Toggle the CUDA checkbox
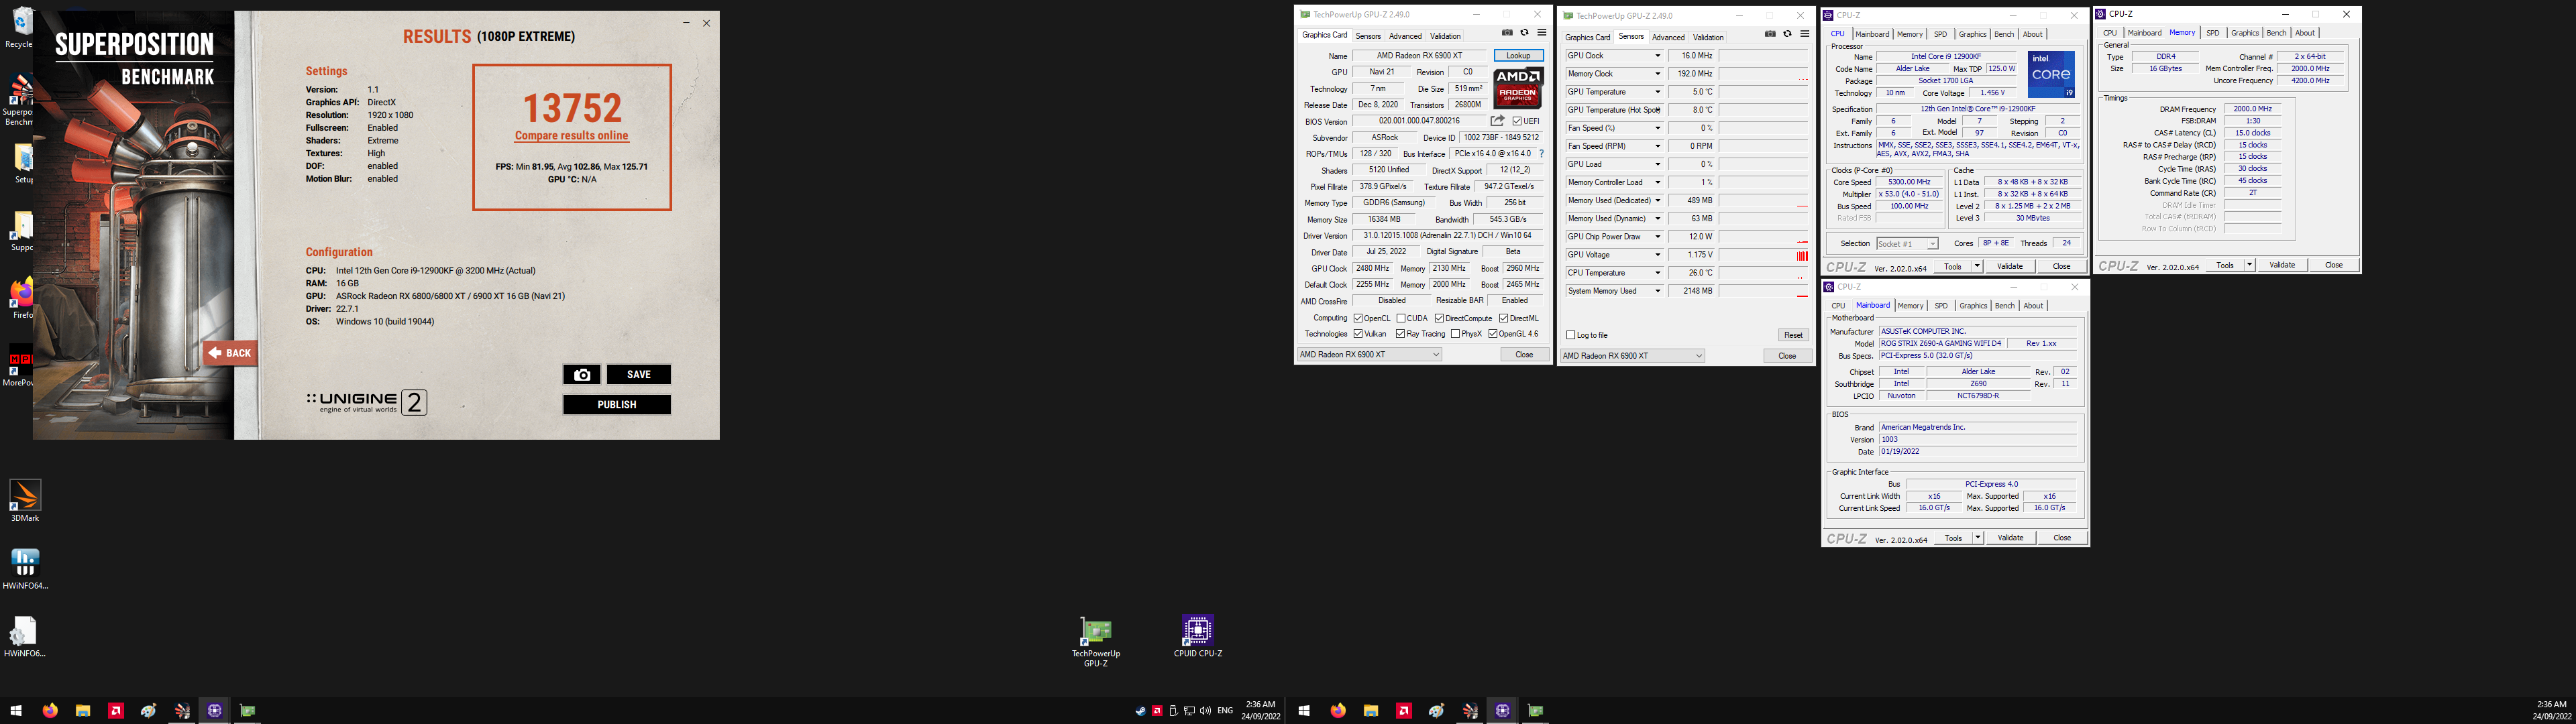Viewport: 2576px width, 724px height. pos(1401,318)
